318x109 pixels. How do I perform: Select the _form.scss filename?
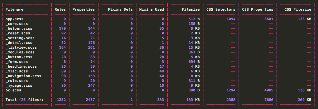(17, 61)
